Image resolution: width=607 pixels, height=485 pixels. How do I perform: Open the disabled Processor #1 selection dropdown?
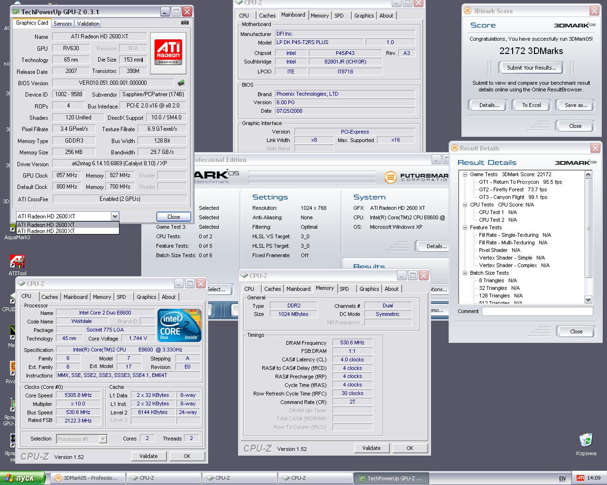tap(103, 439)
